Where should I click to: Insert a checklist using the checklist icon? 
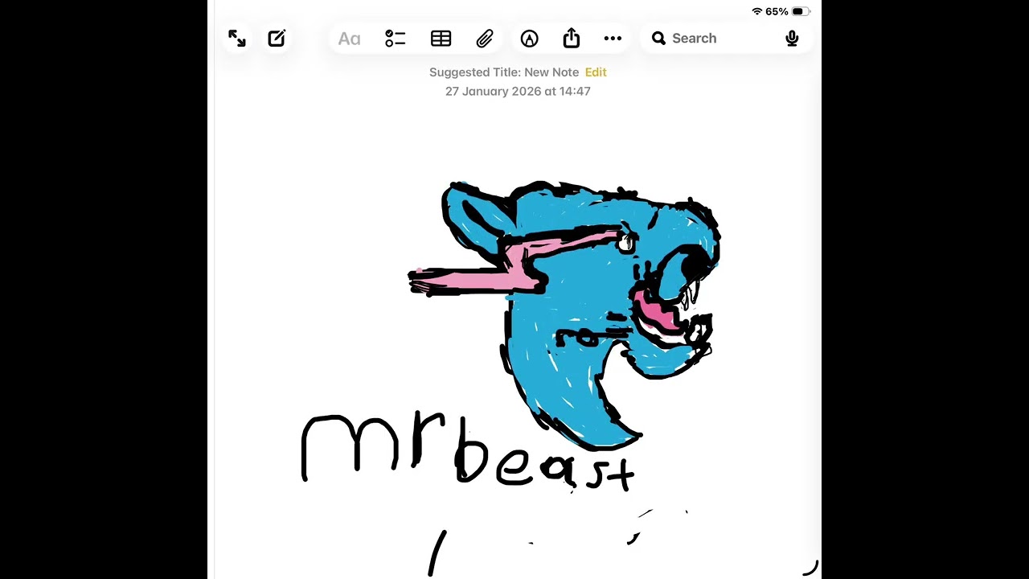[395, 38]
